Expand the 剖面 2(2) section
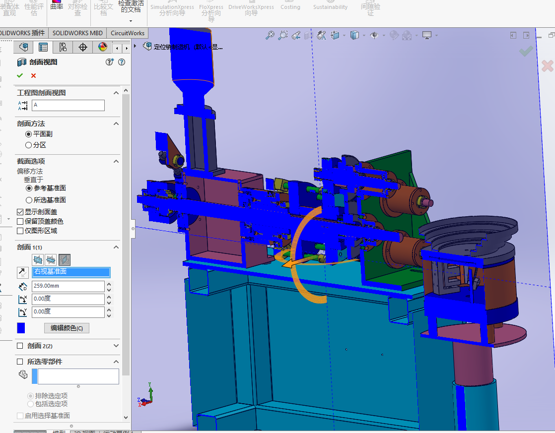This screenshot has height=433, width=555. 116,346
